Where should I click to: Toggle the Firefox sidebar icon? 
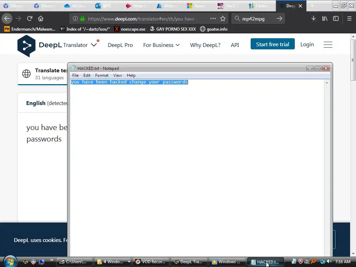pos(336,18)
